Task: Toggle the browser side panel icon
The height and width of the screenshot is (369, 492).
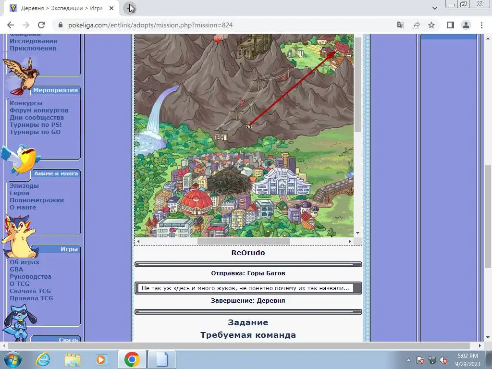Action: [451, 25]
